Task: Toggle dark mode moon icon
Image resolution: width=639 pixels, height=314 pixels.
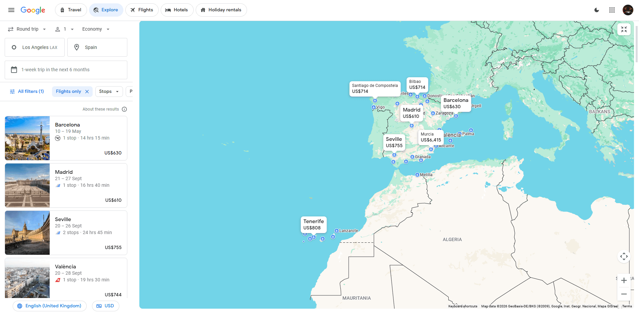Action: tap(597, 10)
